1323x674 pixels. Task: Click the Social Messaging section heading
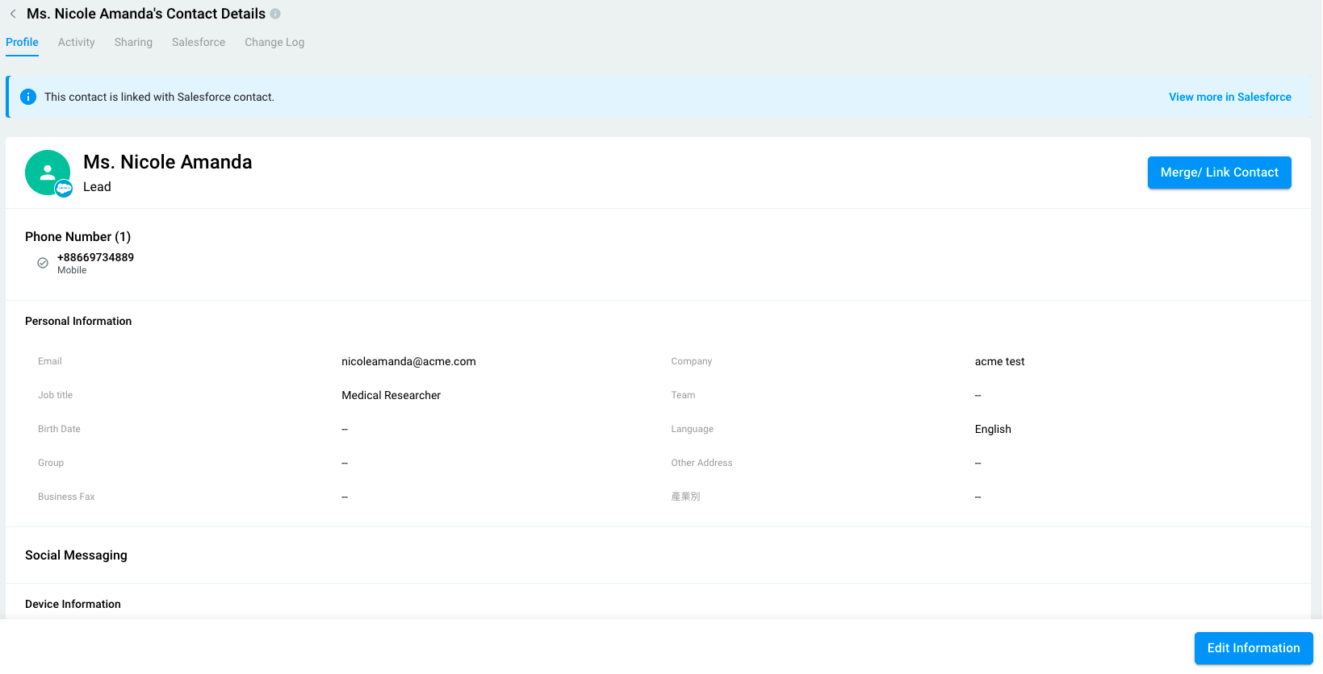pos(76,555)
